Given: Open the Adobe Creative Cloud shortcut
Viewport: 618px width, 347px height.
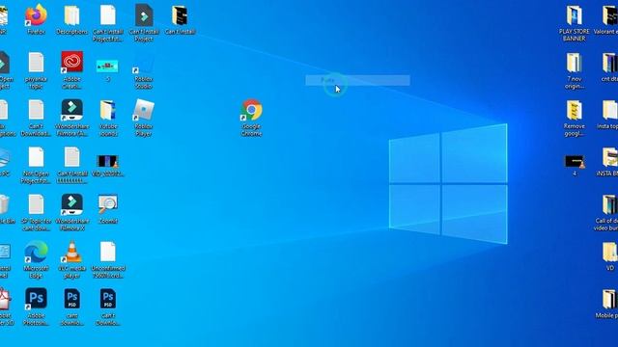Looking at the screenshot, I should [x=71, y=62].
